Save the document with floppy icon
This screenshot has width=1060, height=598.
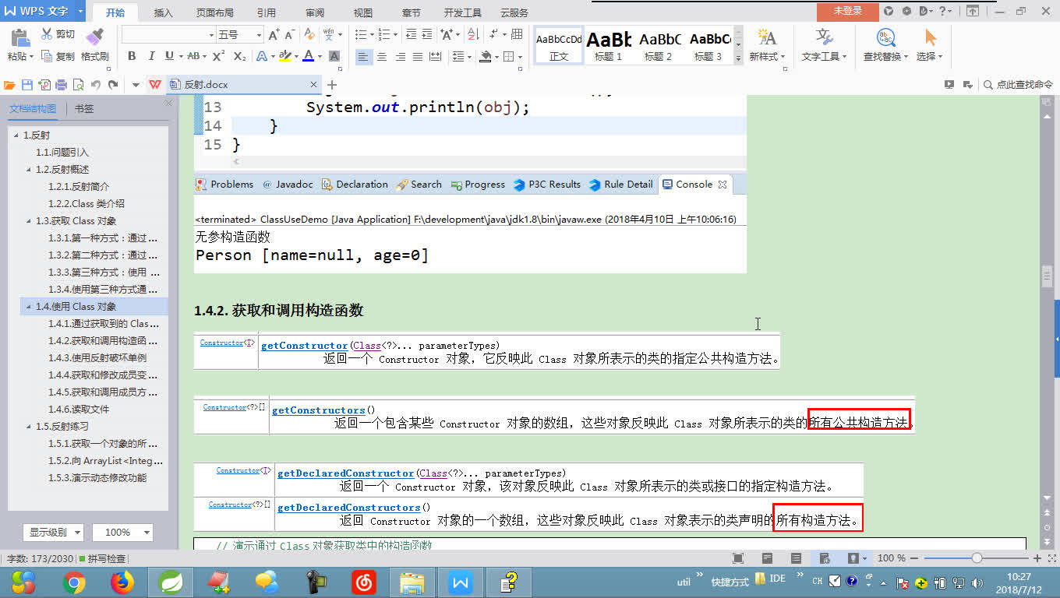point(27,85)
